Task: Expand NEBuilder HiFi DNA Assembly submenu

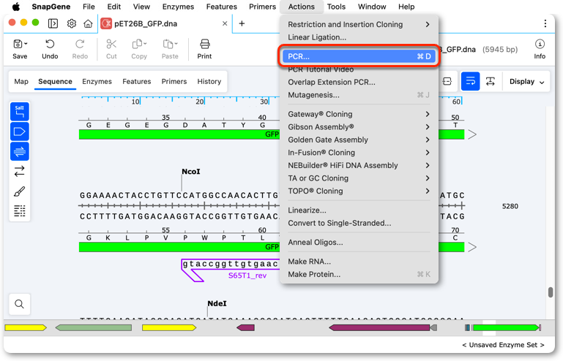Action: click(359, 165)
